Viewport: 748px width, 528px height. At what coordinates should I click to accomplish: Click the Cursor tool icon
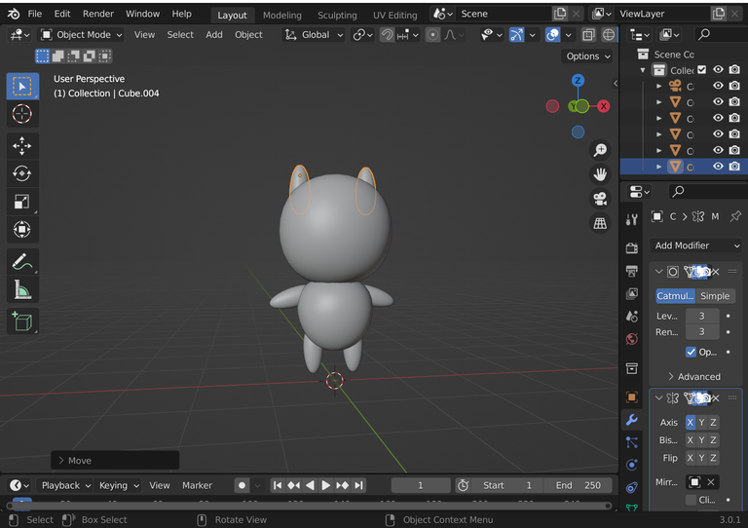21,114
